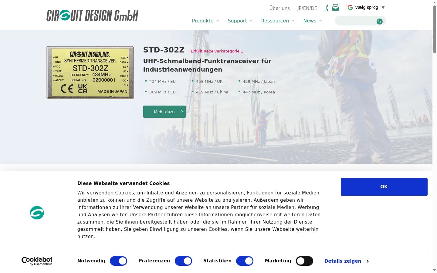The width and height of the screenshot is (437, 273).
Task: Switch language via JP/EN/DE link
Action: pos(307,8)
